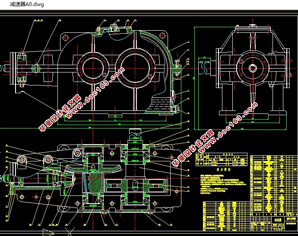Image resolution: width=298 pixels, height=236 pixels.
Task: Click the www.doc163.com watermark over side view
Action: click(x=215, y=135)
